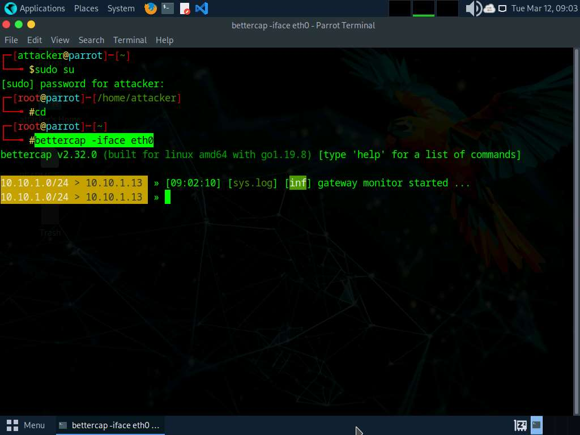Click the volume speaker icon

tap(473, 8)
